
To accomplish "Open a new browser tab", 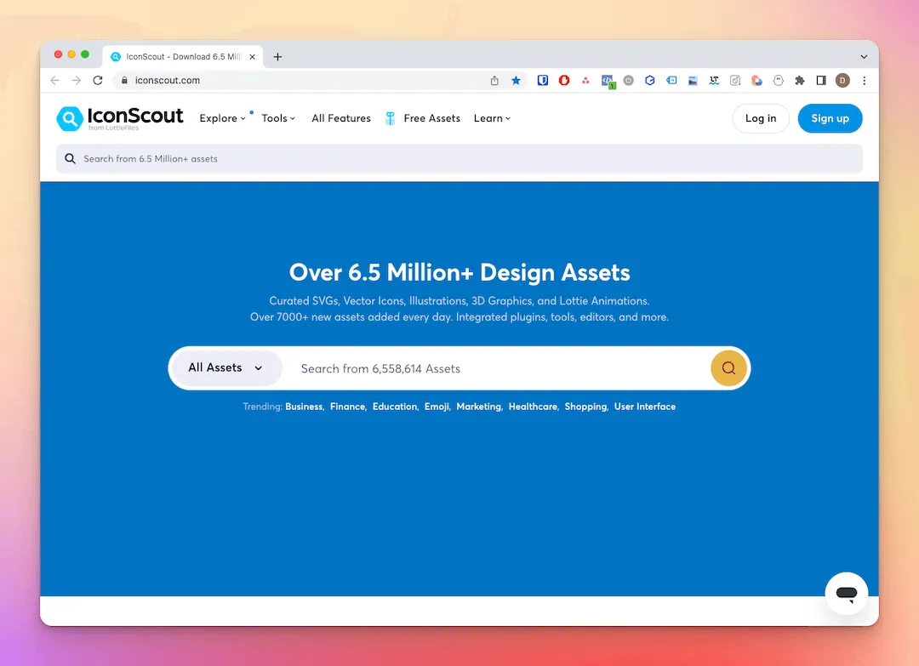I will [277, 57].
